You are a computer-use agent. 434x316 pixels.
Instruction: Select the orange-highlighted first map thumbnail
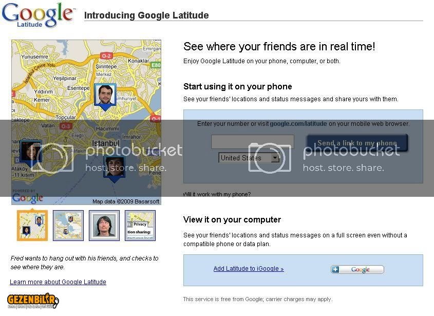tap(32, 226)
